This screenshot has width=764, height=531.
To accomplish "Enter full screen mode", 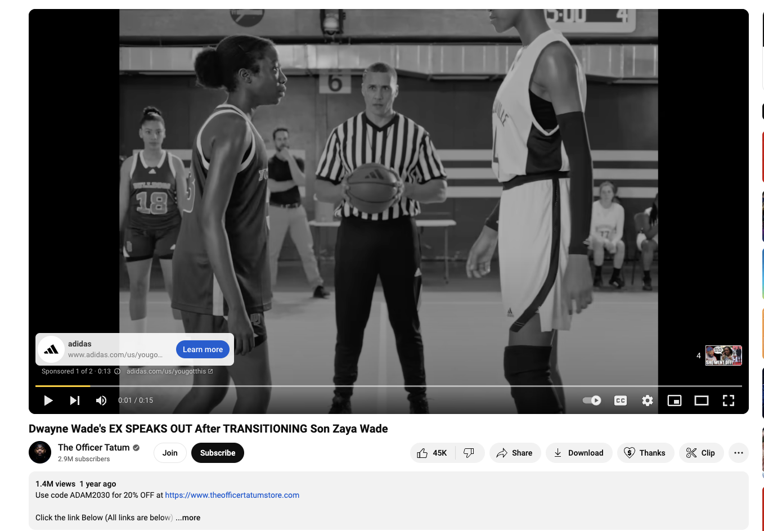I will 729,400.
